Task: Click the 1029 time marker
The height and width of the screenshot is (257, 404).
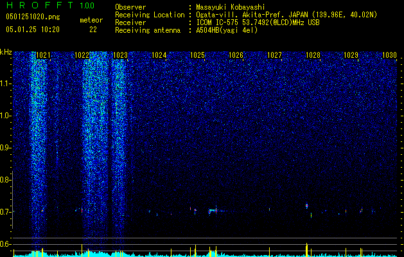Action: pos(351,55)
